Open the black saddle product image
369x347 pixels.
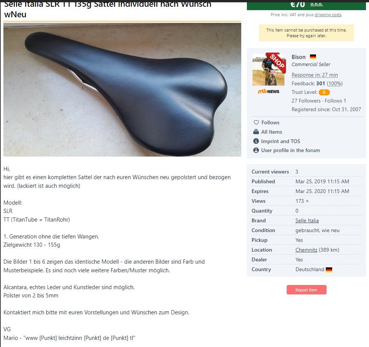(x=122, y=90)
